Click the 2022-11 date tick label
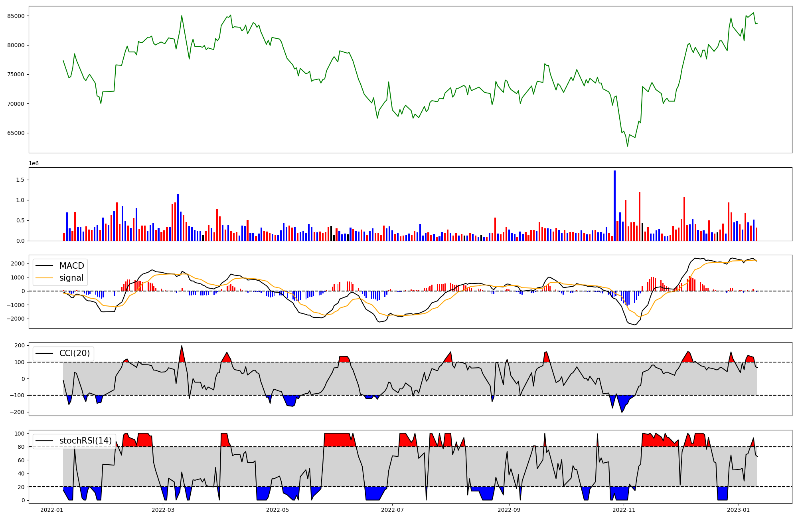The height and width of the screenshot is (519, 798). 624,510
